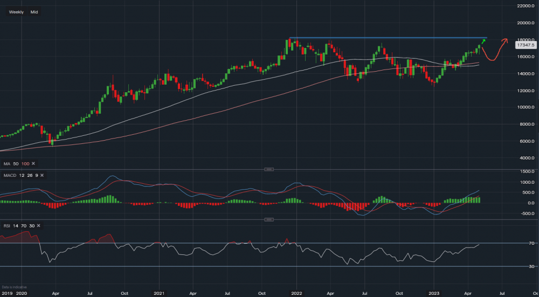Viewport: 539px width, 297px height.
Task: Remove the MACD indicator with its X
Action: [x=42, y=176]
